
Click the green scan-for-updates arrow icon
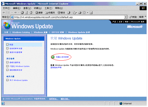53,57
